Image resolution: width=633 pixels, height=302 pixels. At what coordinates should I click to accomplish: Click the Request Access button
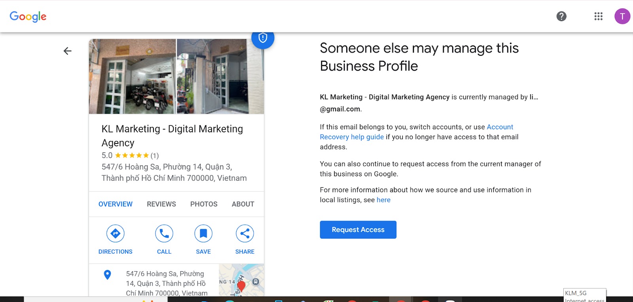(x=358, y=230)
